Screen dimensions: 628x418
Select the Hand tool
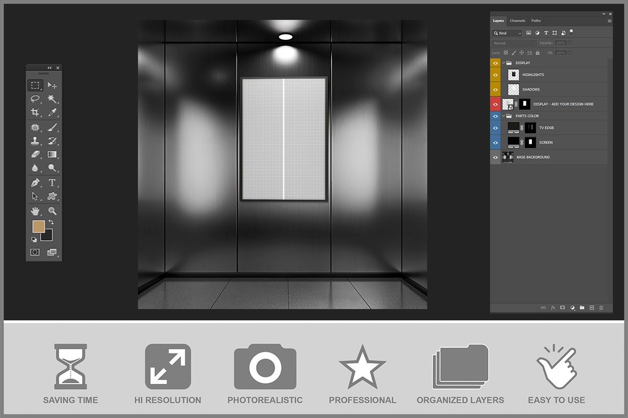(x=35, y=211)
